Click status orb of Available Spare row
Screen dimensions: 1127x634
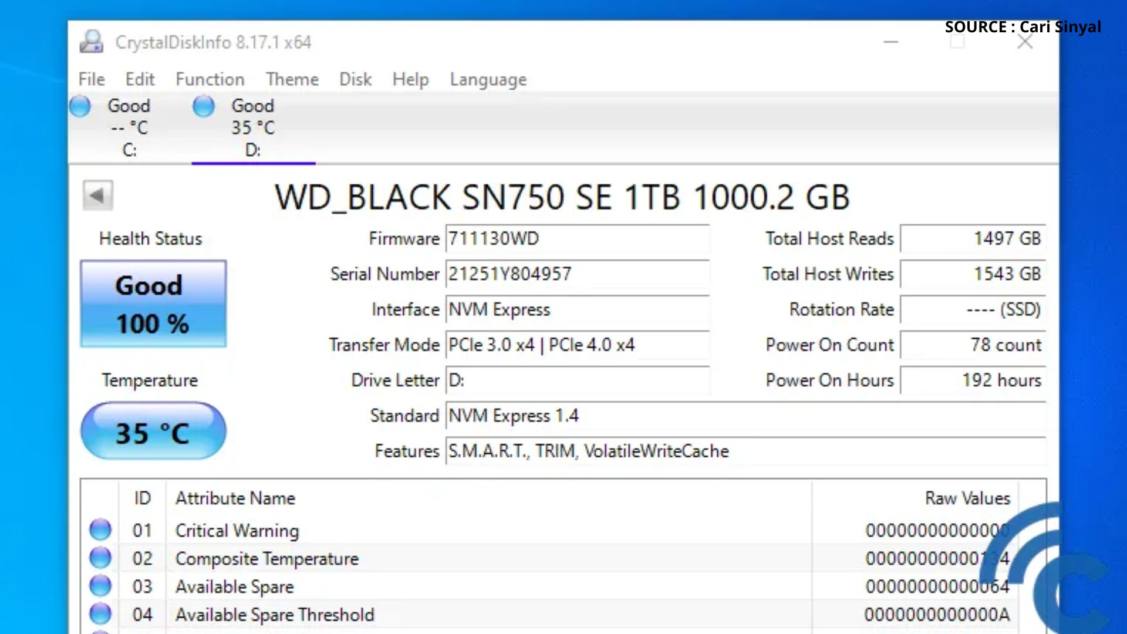point(100,586)
